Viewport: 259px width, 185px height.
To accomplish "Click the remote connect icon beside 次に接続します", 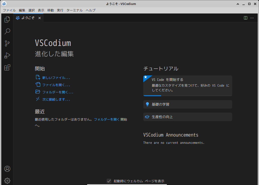I will (x=38, y=99).
